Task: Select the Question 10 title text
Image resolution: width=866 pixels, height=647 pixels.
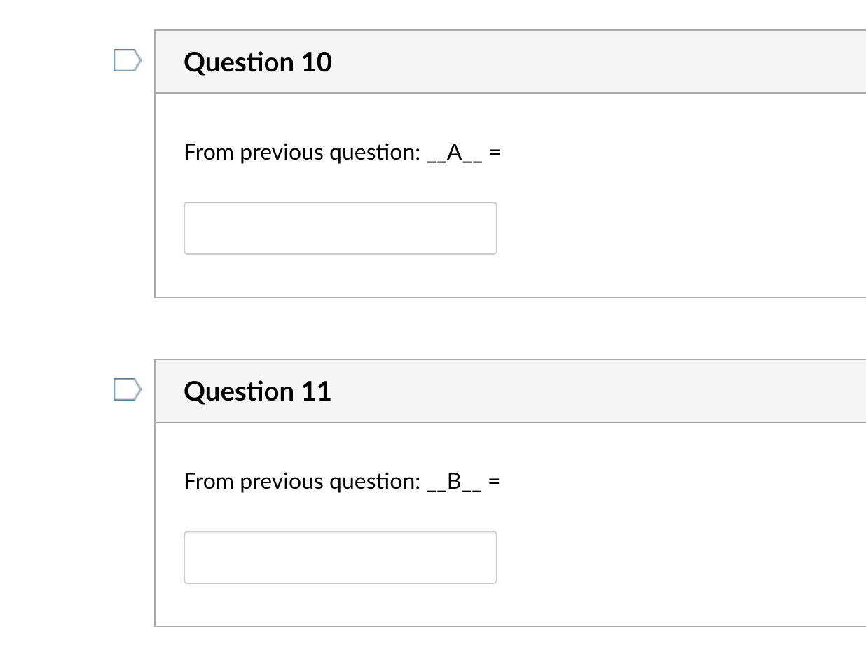Action: 257,62
